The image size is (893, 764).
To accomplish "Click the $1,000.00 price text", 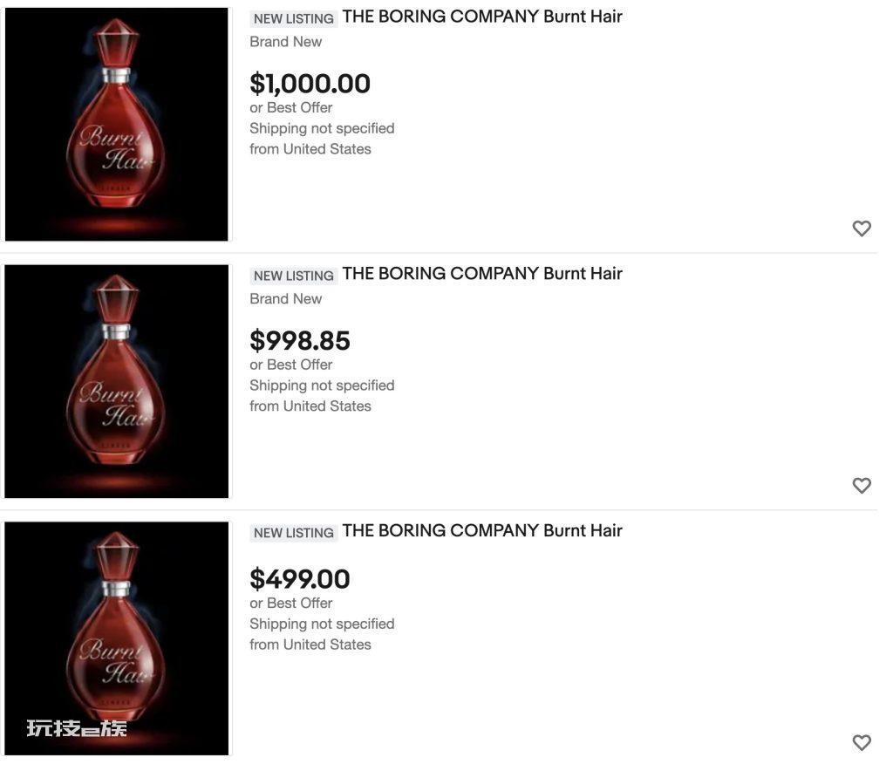I will point(310,84).
